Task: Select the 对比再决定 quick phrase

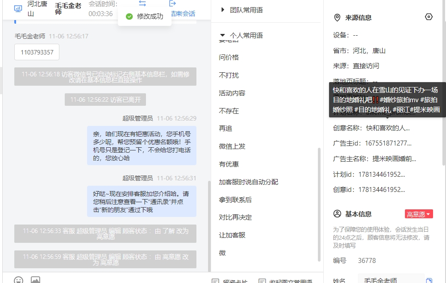Action: [235, 217]
